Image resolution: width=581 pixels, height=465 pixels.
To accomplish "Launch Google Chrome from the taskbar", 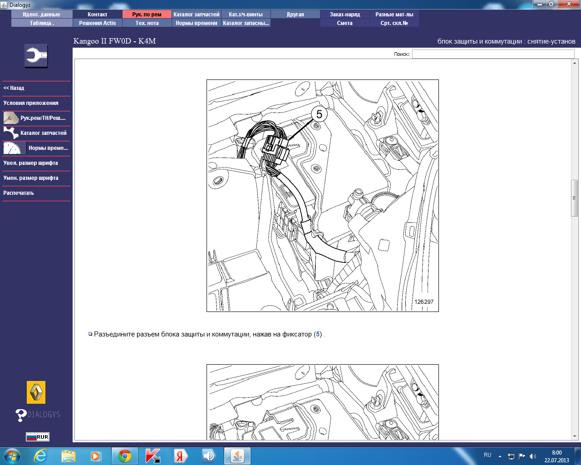I will [x=125, y=456].
